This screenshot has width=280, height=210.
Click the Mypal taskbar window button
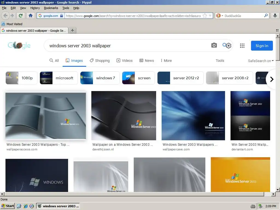click(58, 206)
